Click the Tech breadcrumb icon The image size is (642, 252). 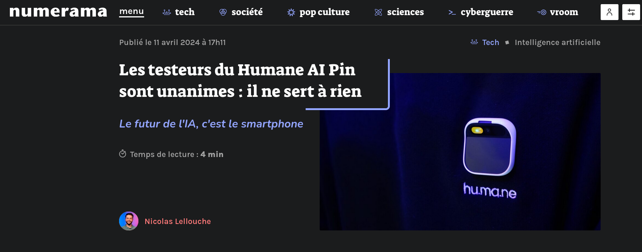coord(474,42)
